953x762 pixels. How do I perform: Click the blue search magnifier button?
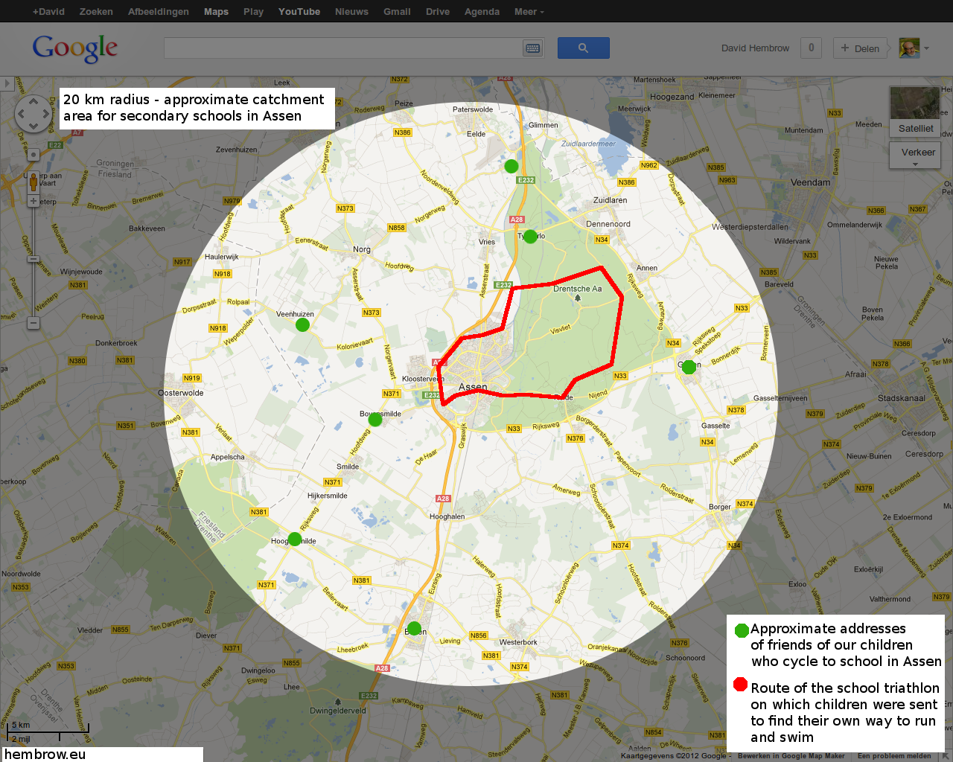point(583,48)
